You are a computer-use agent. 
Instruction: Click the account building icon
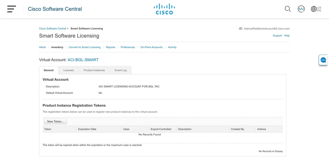(x=241, y=29)
